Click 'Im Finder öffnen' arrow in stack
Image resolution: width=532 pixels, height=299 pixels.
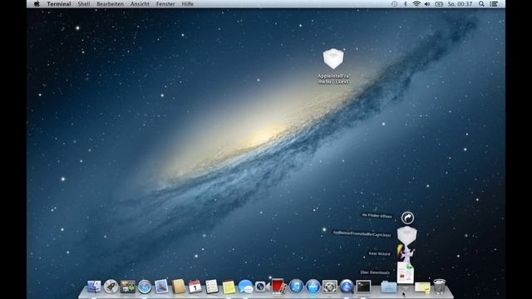(407, 218)
